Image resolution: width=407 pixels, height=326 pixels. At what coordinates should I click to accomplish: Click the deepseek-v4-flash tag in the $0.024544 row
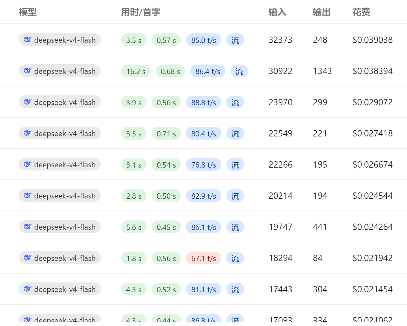60,196
